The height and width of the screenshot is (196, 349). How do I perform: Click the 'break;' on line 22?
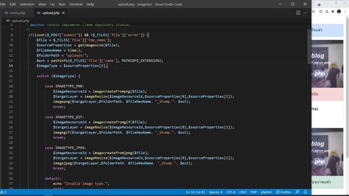(59, 107)
